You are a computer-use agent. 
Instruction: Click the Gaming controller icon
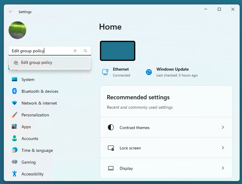pos(14,162)
